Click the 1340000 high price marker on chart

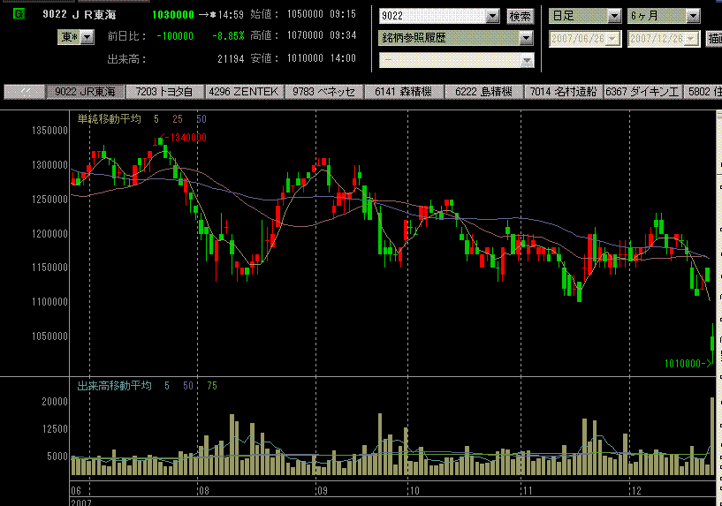click(x=184, y=137)
